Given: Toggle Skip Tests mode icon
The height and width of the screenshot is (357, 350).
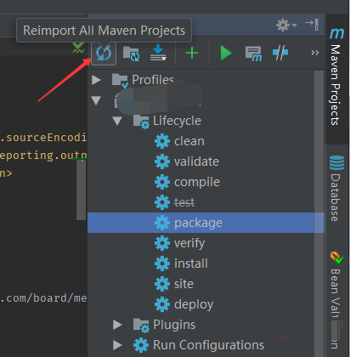Looking at the screenshot, I should click(280, 52).
